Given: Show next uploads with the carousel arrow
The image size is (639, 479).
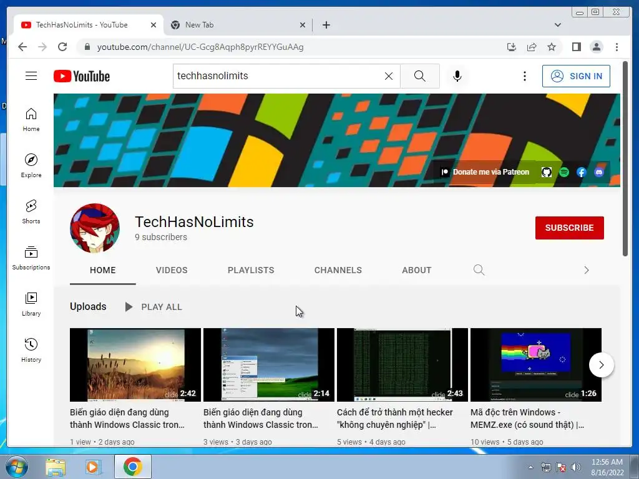Looking at the screenshot, I should [x=601, y=365].
